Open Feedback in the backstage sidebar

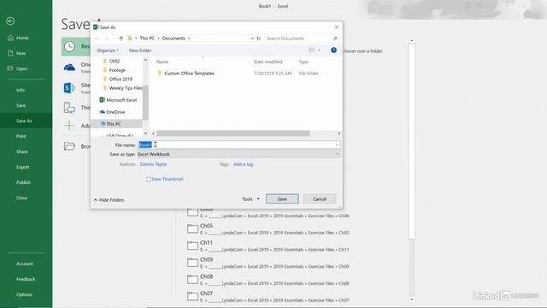point(26,279)
